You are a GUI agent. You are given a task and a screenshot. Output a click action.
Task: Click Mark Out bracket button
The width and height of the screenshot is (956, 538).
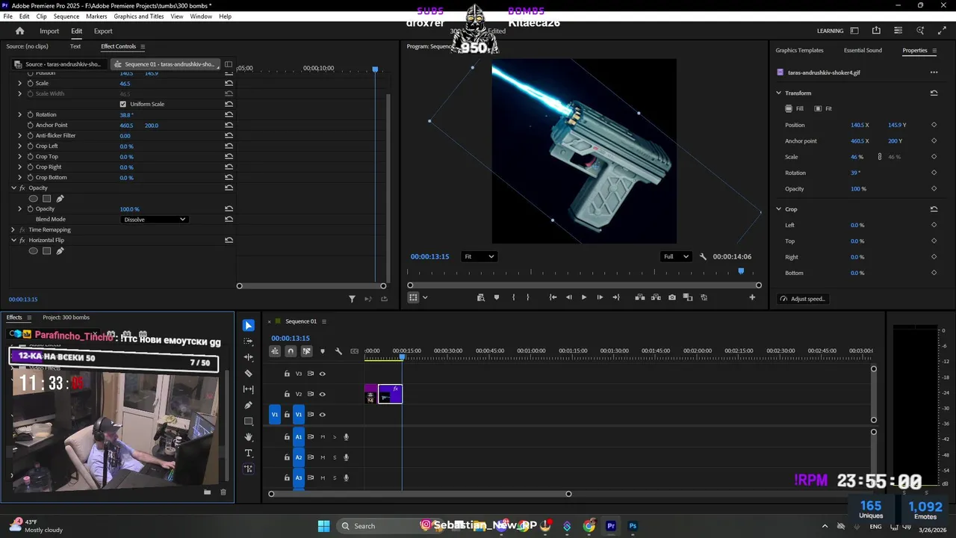tap(528, 297)
